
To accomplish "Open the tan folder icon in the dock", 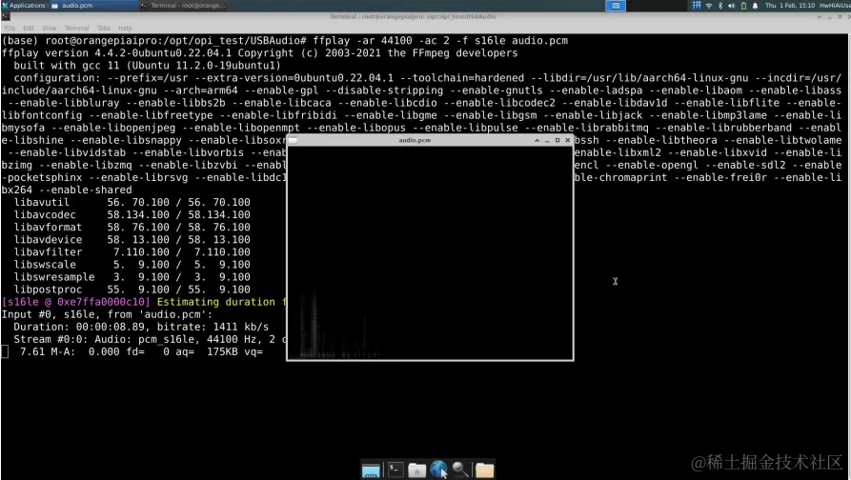I will [x=485, y=470].
